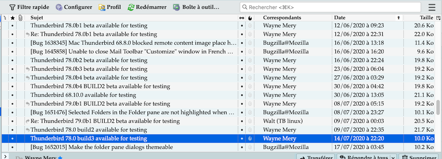Sort by the read-status glasses column header
The width and height of the screenshot is (442, 159).
click(x=242, y=18)
